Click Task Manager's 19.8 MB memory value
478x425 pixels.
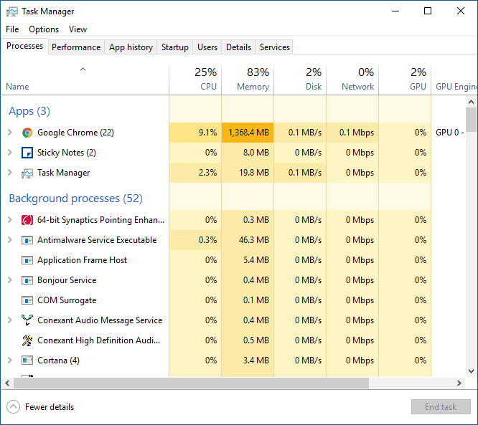[254, 173]
